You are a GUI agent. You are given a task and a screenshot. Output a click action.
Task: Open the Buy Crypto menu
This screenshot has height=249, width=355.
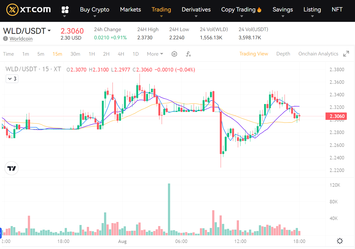pos(94,10)
